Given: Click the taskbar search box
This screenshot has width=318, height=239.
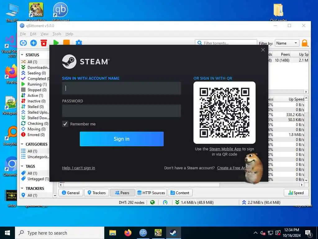Looking at the screenshot, I should point(60,233).
